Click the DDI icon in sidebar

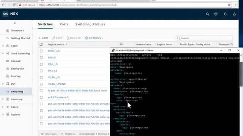[x=8, y=83]
